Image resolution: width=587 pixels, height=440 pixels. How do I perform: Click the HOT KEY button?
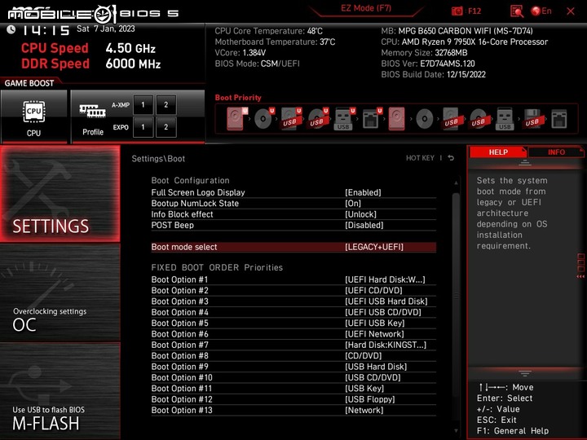(x=420, y=158)
